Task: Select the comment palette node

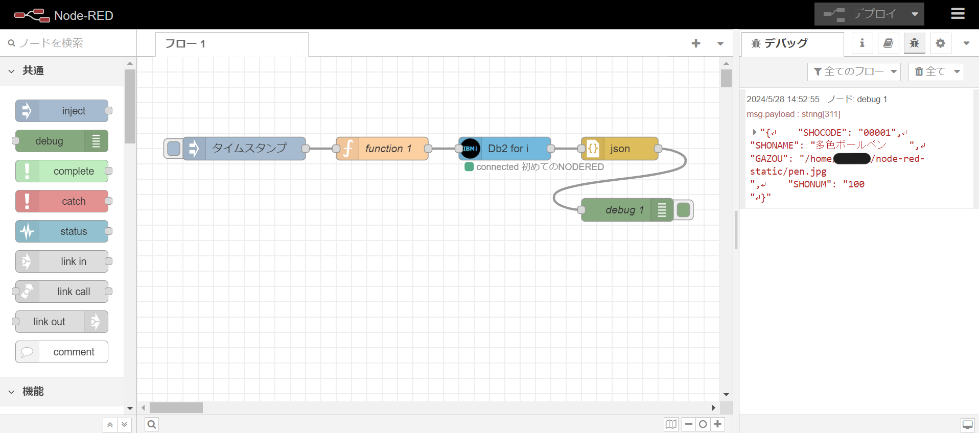Action: pyautogui.click(x=62, y=352)
